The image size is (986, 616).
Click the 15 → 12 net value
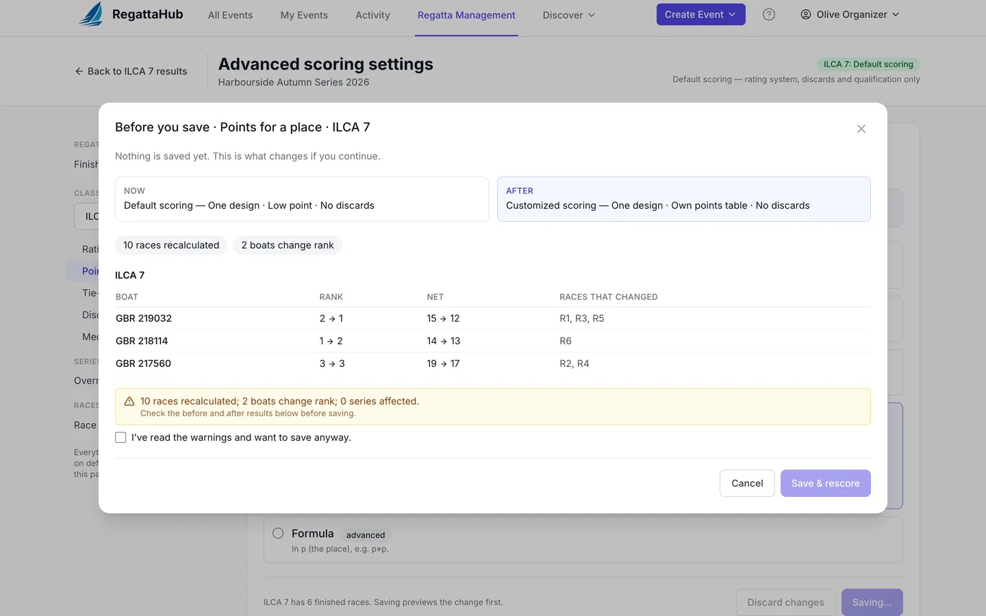click(x=443, y=318)
